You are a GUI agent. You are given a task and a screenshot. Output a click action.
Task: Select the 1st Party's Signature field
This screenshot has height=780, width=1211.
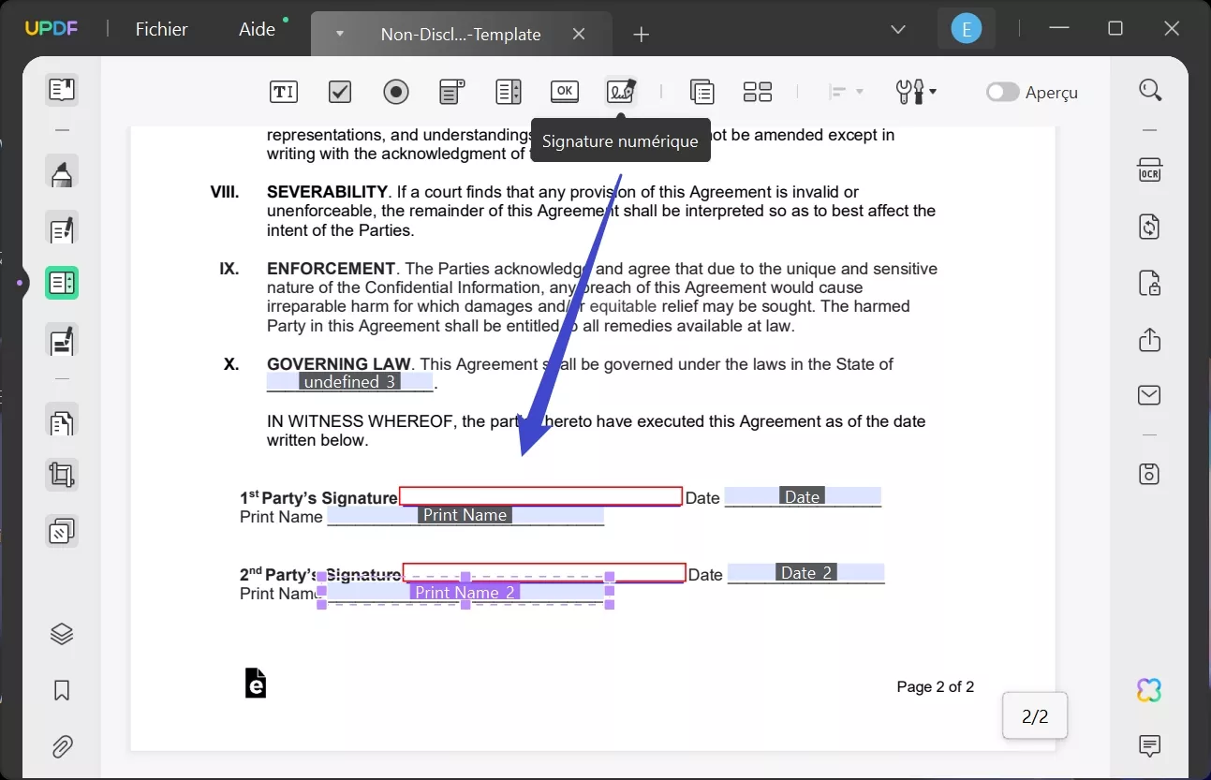[x=540, y=496]
